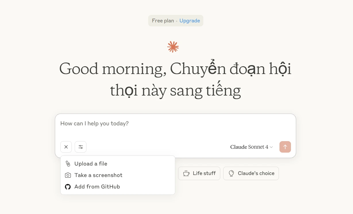This screenshot has width=353, height=214.
Task: Select Add from GitHub menu option
Action: click(x=118, y=187)
